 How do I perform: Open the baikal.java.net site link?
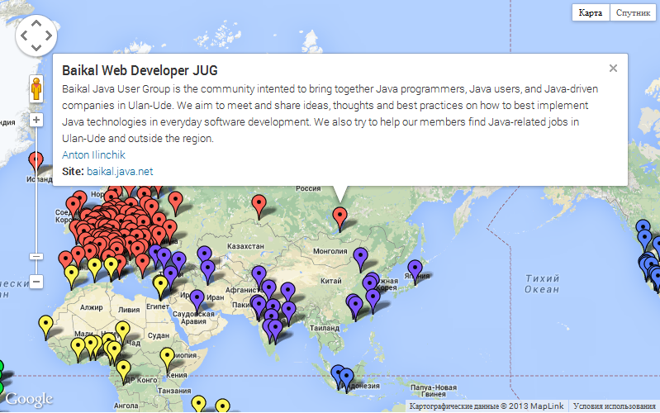(x=120, y=171)
